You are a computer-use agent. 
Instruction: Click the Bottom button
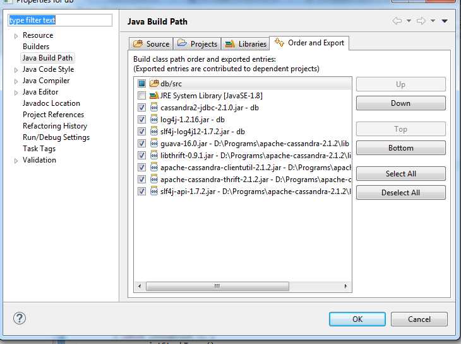401,148
